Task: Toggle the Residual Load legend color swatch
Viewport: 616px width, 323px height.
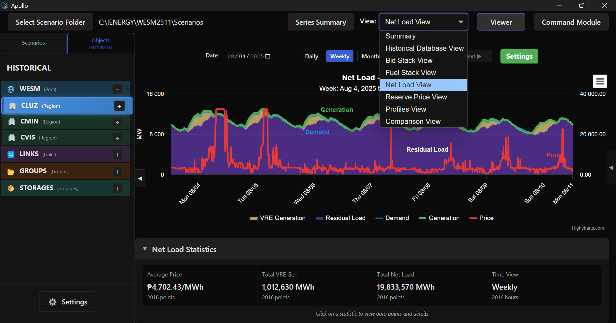Action: (319, 218)
